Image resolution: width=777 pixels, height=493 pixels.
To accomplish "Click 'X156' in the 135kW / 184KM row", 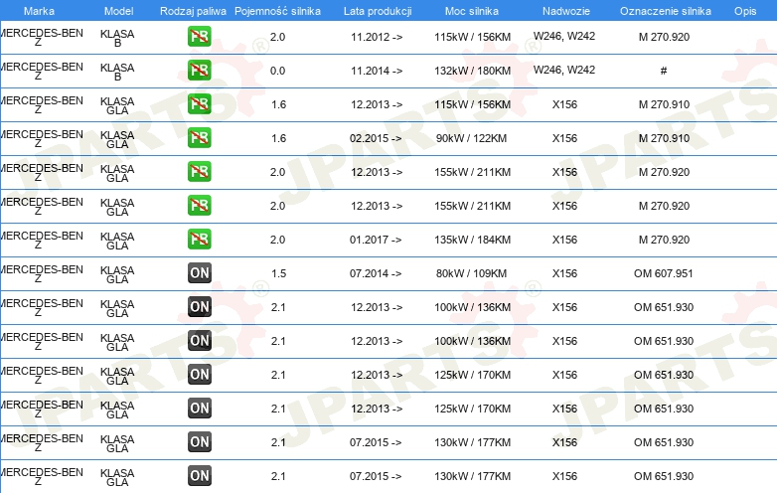I will (x=565, y=240).
